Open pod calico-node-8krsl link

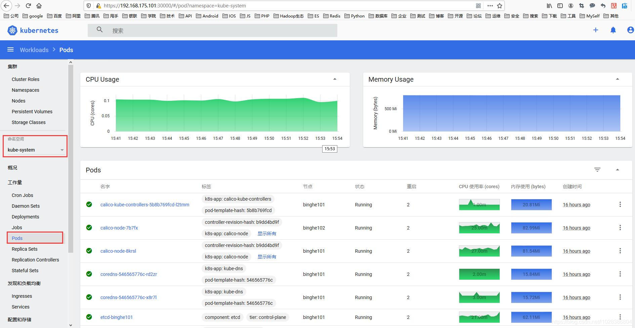[118, 251]
